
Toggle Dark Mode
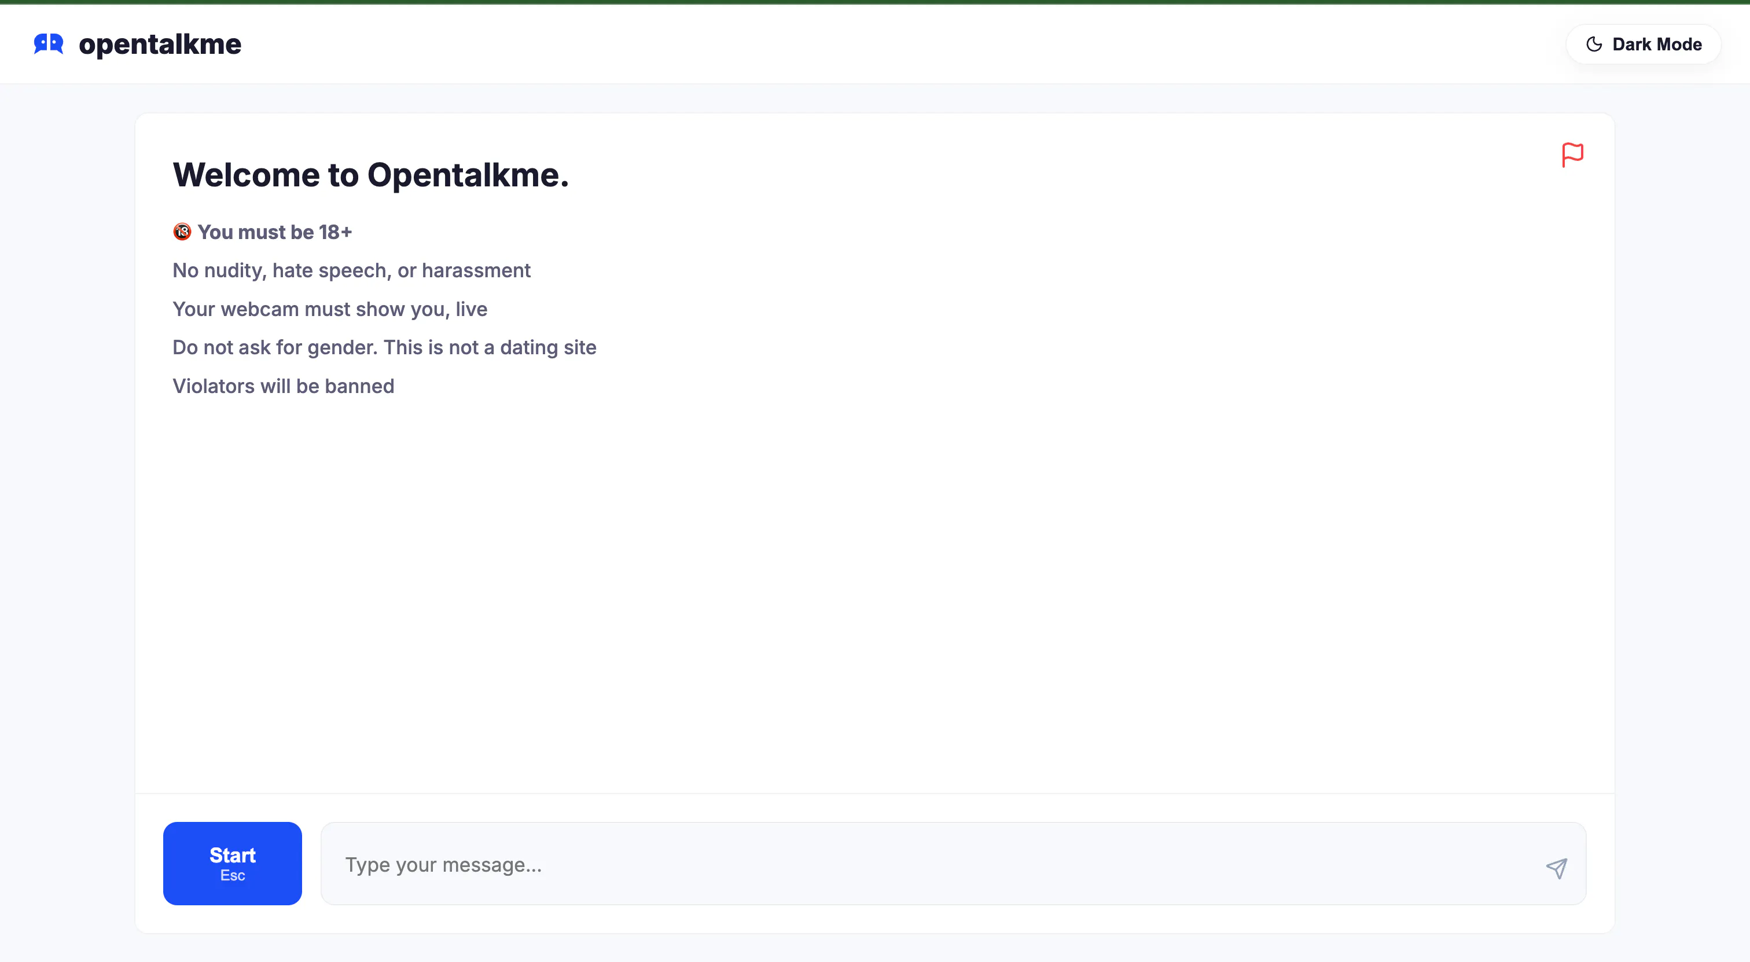pos(1643,44)
